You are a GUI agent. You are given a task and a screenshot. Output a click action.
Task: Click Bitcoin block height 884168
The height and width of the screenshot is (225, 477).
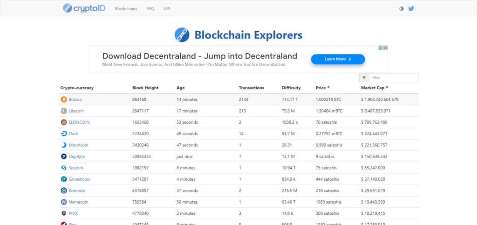click(139, 99)
